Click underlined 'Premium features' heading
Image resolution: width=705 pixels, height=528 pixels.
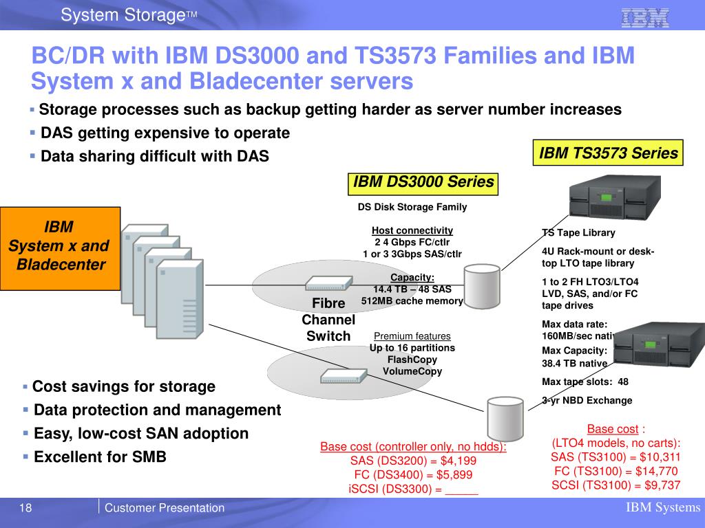pos(412,336)
